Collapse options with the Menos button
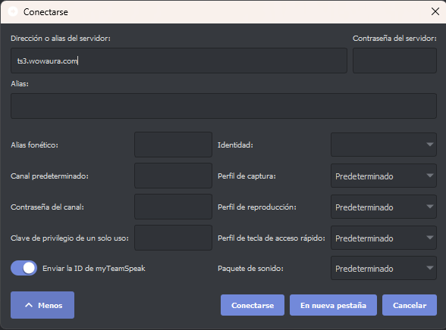 [42, 305]
